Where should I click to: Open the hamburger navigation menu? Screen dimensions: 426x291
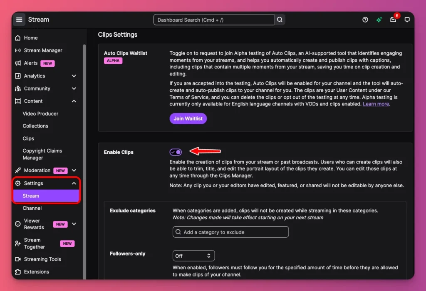(x=19, y=19)
